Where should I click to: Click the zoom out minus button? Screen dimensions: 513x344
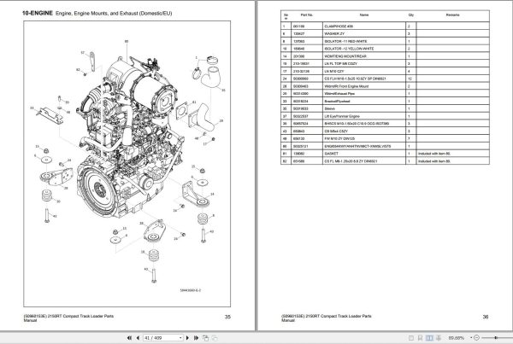477,337
